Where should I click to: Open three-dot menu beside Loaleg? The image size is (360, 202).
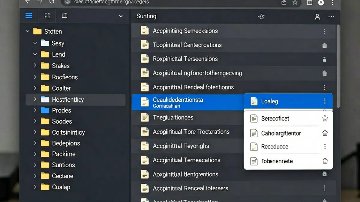click(x=325, y=101)
